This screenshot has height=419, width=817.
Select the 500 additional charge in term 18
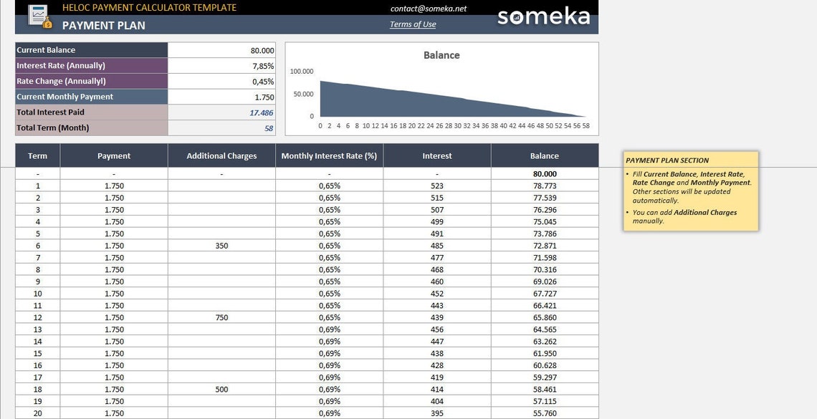(221, 390)
